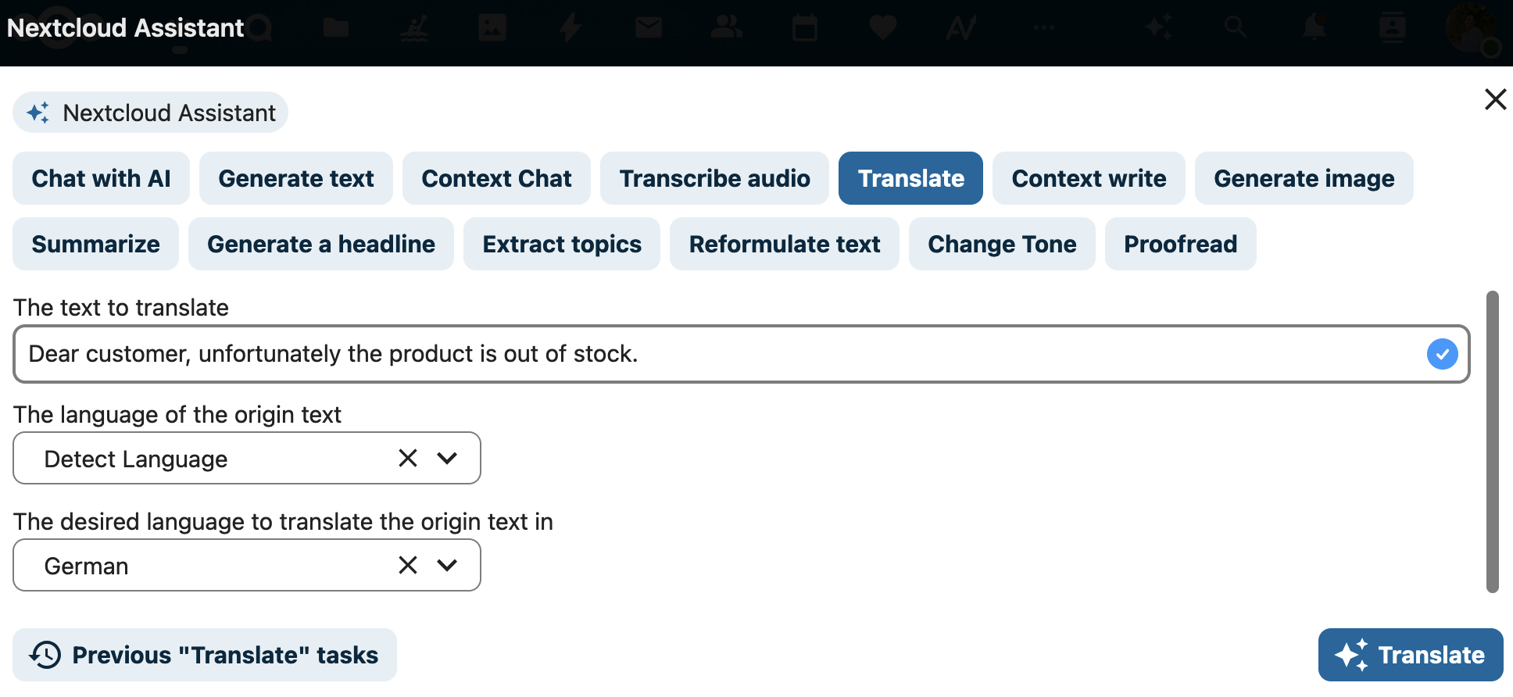Open Photos icon in top bar
Screen dimensions: 1513x697
click(492, 28)
